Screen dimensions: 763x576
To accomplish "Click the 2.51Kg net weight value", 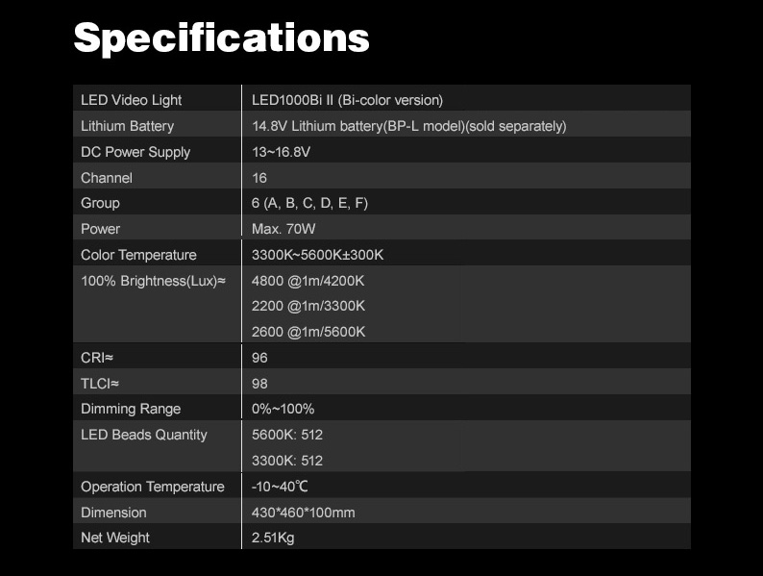I will pos(272,538).
